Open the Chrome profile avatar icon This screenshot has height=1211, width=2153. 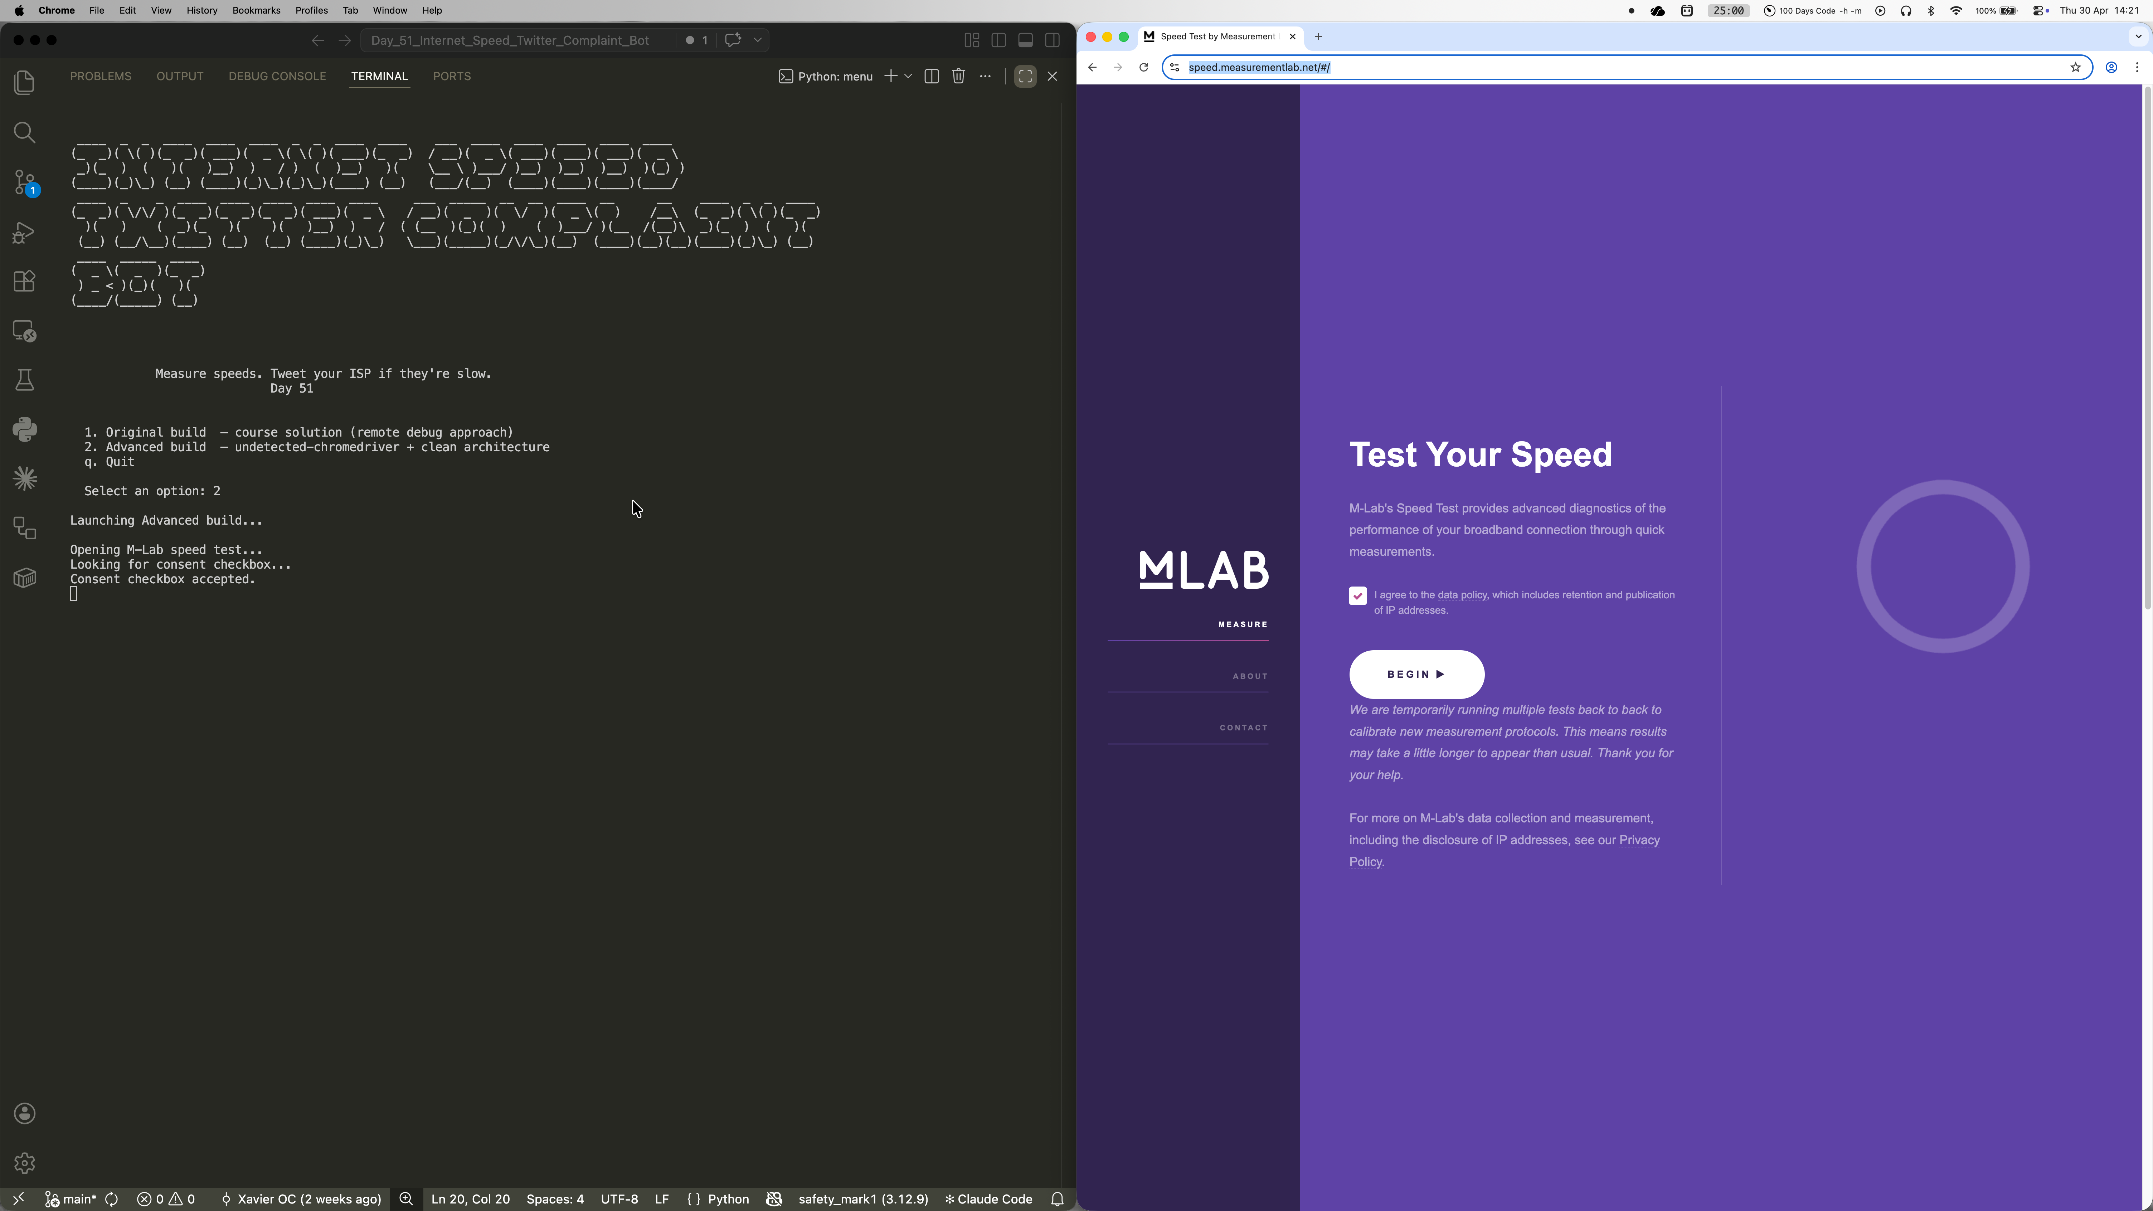pyautogui.click(x=2111, y=67)
